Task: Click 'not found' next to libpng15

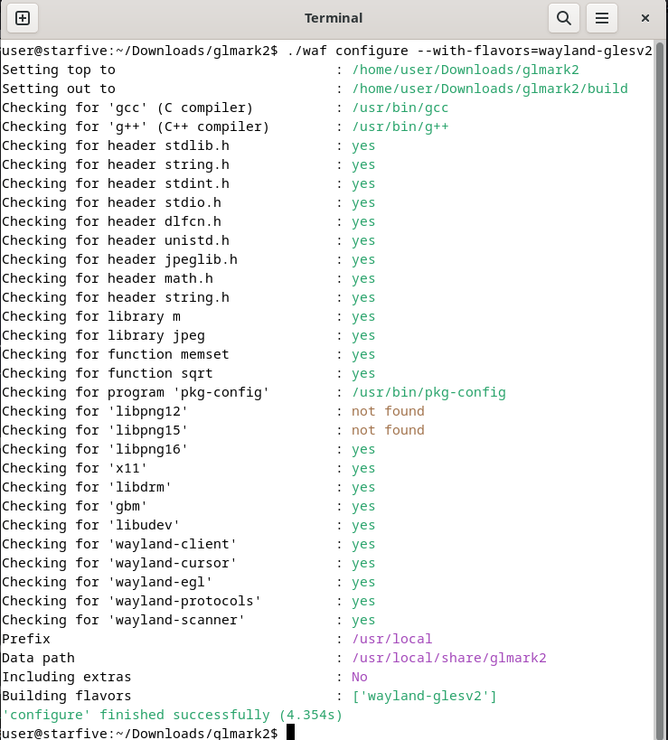Action: [x=388, y=430]
